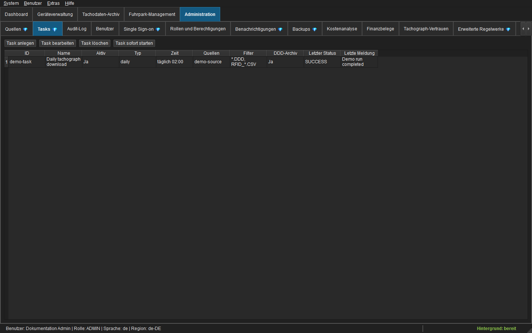Select row number 1 in the table
Viewport: 532px width, 333px height.
(6, 62)
